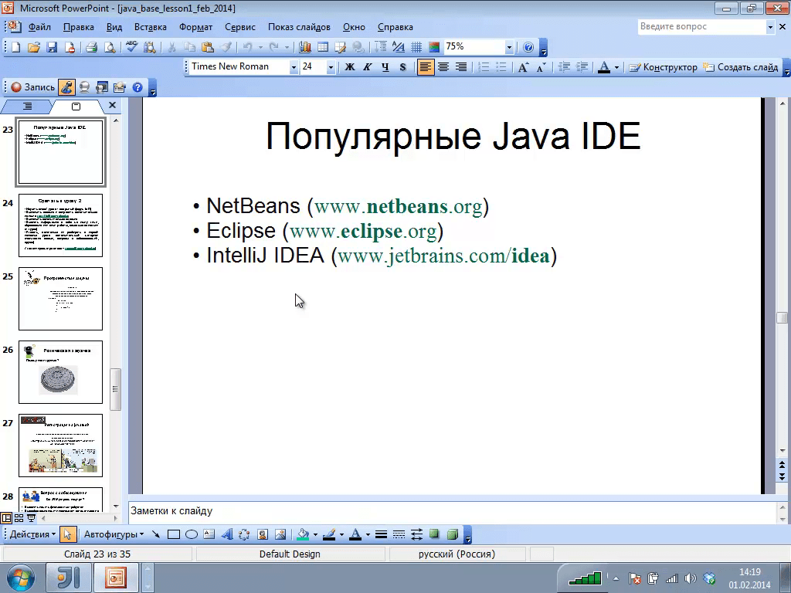Open the PowerPoint Help question icon

click(x=528, y=47)
